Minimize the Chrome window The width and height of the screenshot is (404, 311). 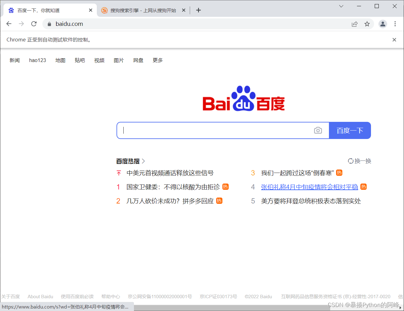pos(359,6)
